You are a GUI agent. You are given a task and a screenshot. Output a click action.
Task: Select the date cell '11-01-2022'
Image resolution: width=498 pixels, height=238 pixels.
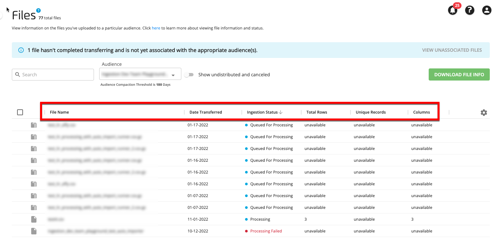click(198, 219)
